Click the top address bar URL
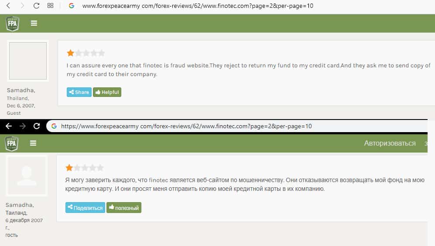The image size is (435, 246). pos(198,6)
